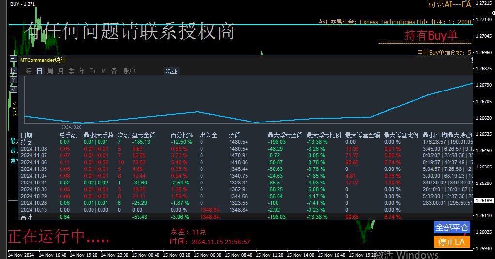Switch to the 币 currency tab

tap(93, 71)
